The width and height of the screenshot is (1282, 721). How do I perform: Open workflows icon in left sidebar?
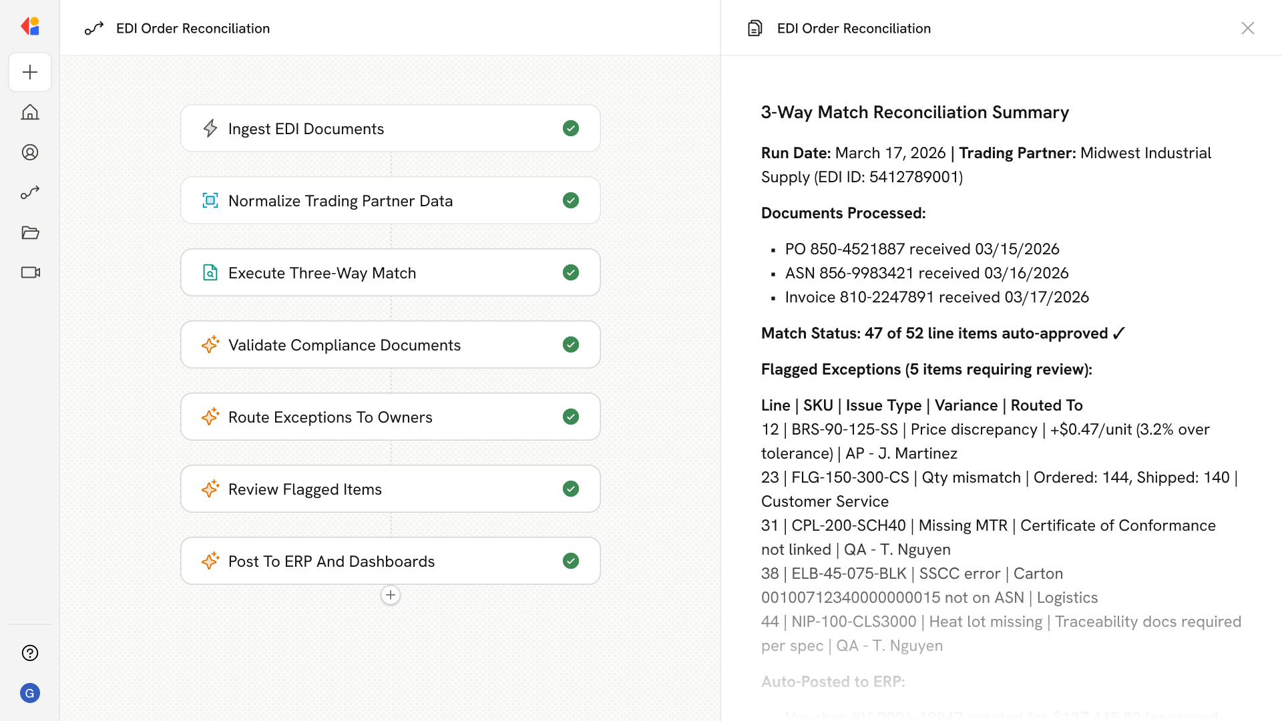point(30,192)
